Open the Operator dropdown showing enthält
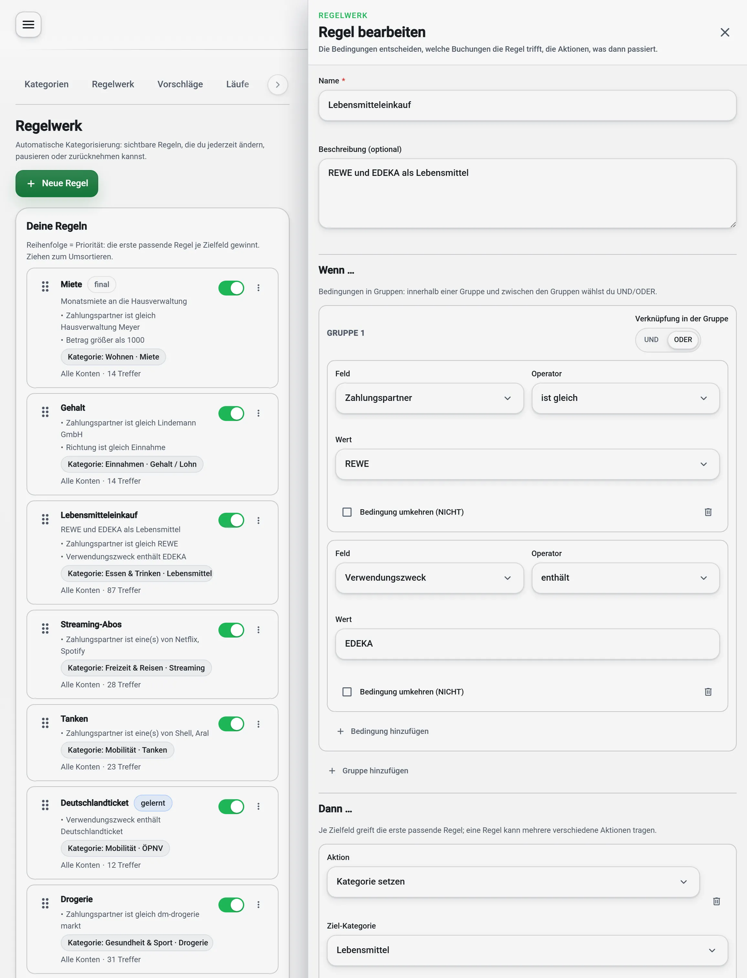 626,578
